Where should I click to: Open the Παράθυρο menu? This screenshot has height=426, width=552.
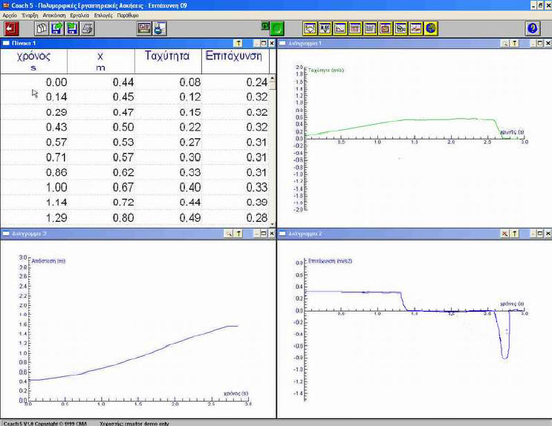pos(128,16)
